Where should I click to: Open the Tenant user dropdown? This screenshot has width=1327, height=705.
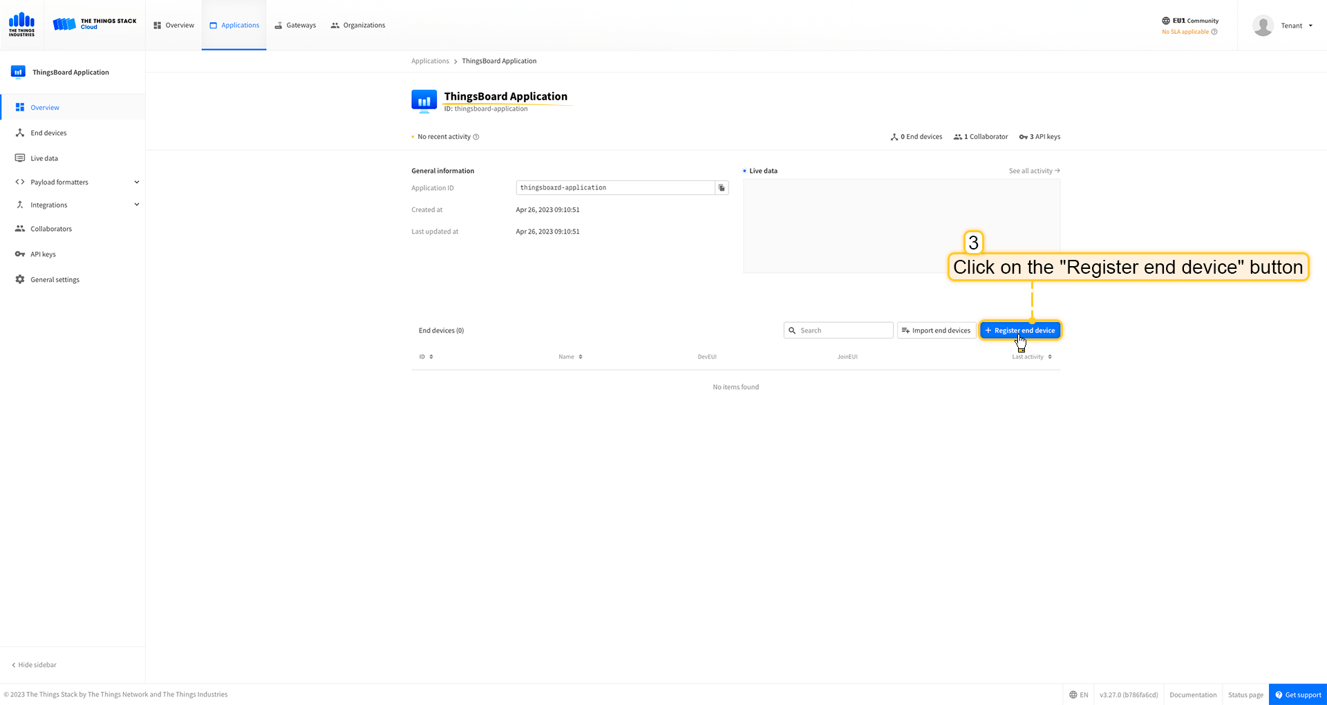(1297, 26)
